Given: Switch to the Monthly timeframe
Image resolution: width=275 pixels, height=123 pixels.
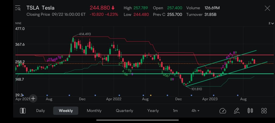Looking at the screenshot, I should point(94,111).
